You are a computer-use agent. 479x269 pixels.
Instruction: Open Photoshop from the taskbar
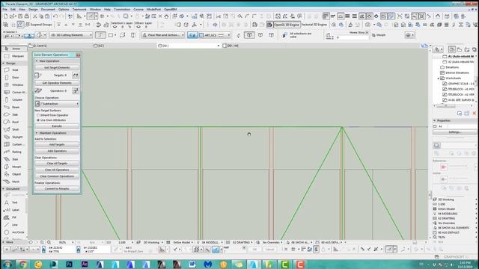click(70, 264)
